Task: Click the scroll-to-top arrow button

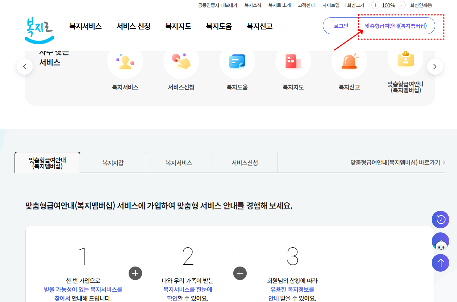Action: 440,262
